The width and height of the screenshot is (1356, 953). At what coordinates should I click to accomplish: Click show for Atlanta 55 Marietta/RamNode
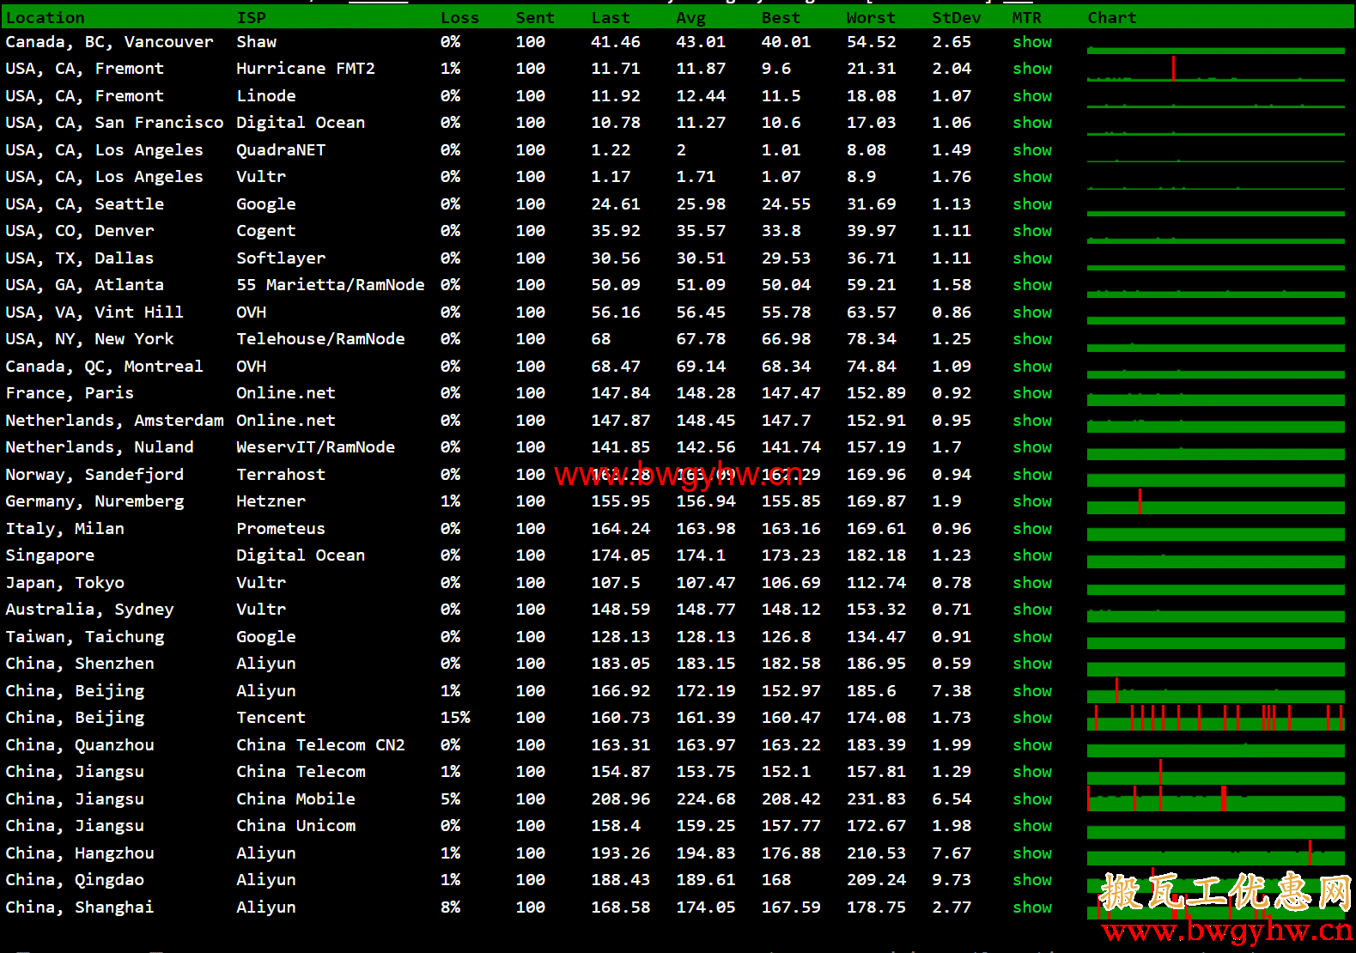pos(1031,285)
